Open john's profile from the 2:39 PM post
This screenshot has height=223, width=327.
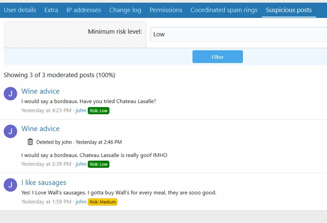[x=81, y=164]
